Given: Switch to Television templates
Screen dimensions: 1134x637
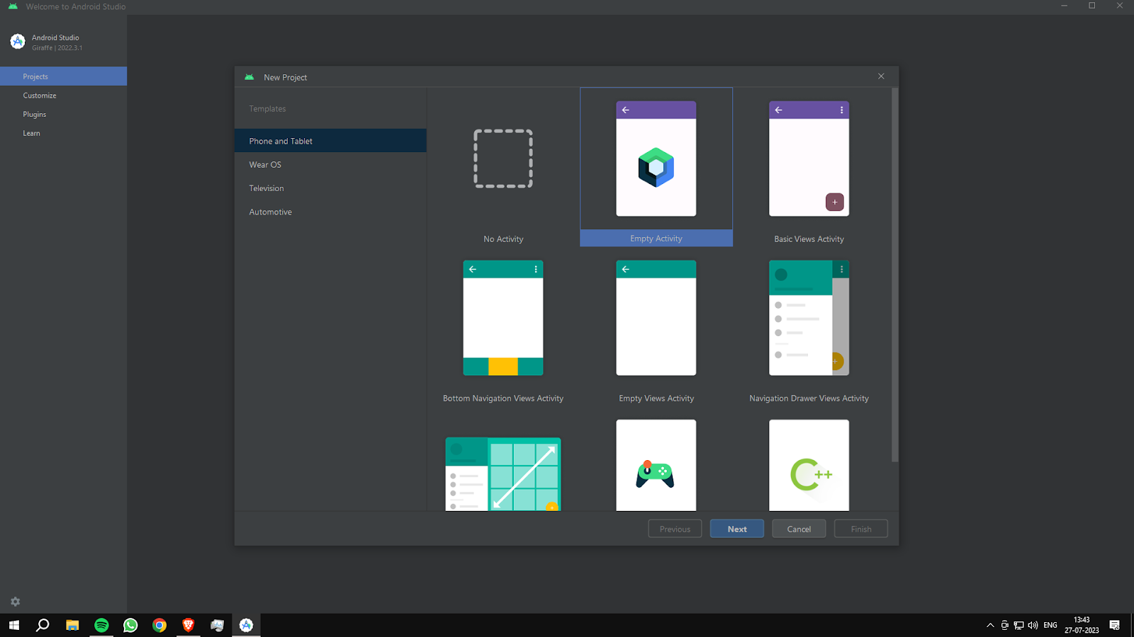Looking at the screenshot, I should pyautogui.click(x=266, y=188).
